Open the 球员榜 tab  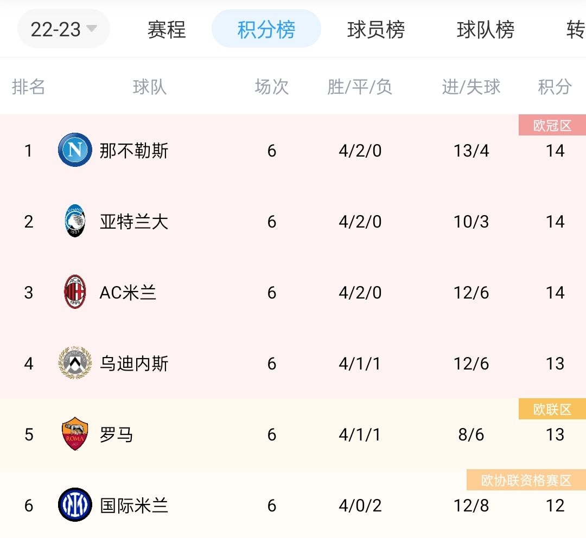375,29
